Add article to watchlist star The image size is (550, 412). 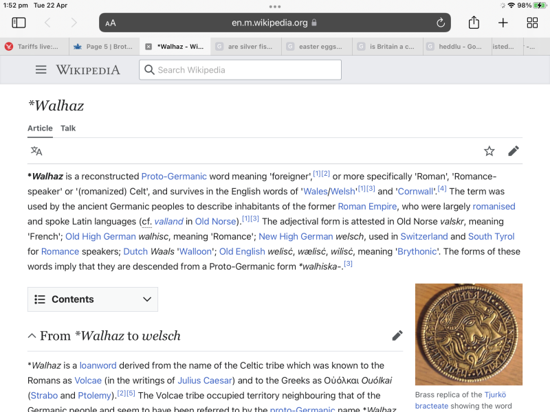(x=489, y=151)
